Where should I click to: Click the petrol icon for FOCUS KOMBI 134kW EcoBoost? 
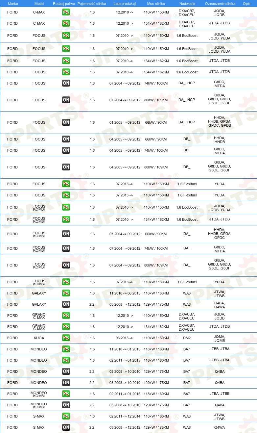pos(66,219)
